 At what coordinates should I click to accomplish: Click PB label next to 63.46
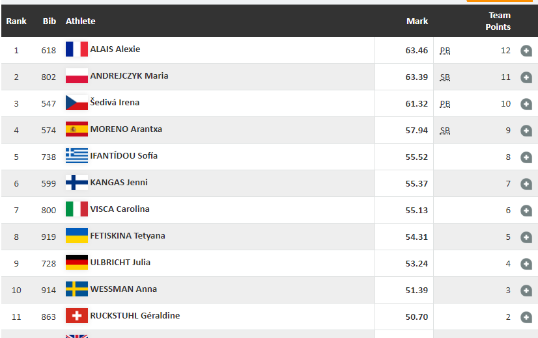(445, 51)
